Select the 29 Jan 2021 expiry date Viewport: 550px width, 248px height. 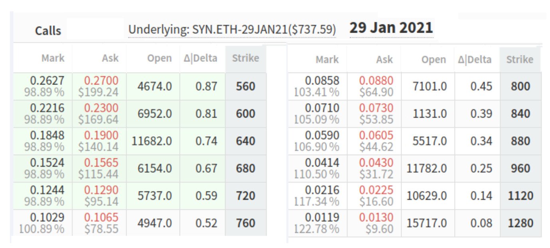[391, 28]
